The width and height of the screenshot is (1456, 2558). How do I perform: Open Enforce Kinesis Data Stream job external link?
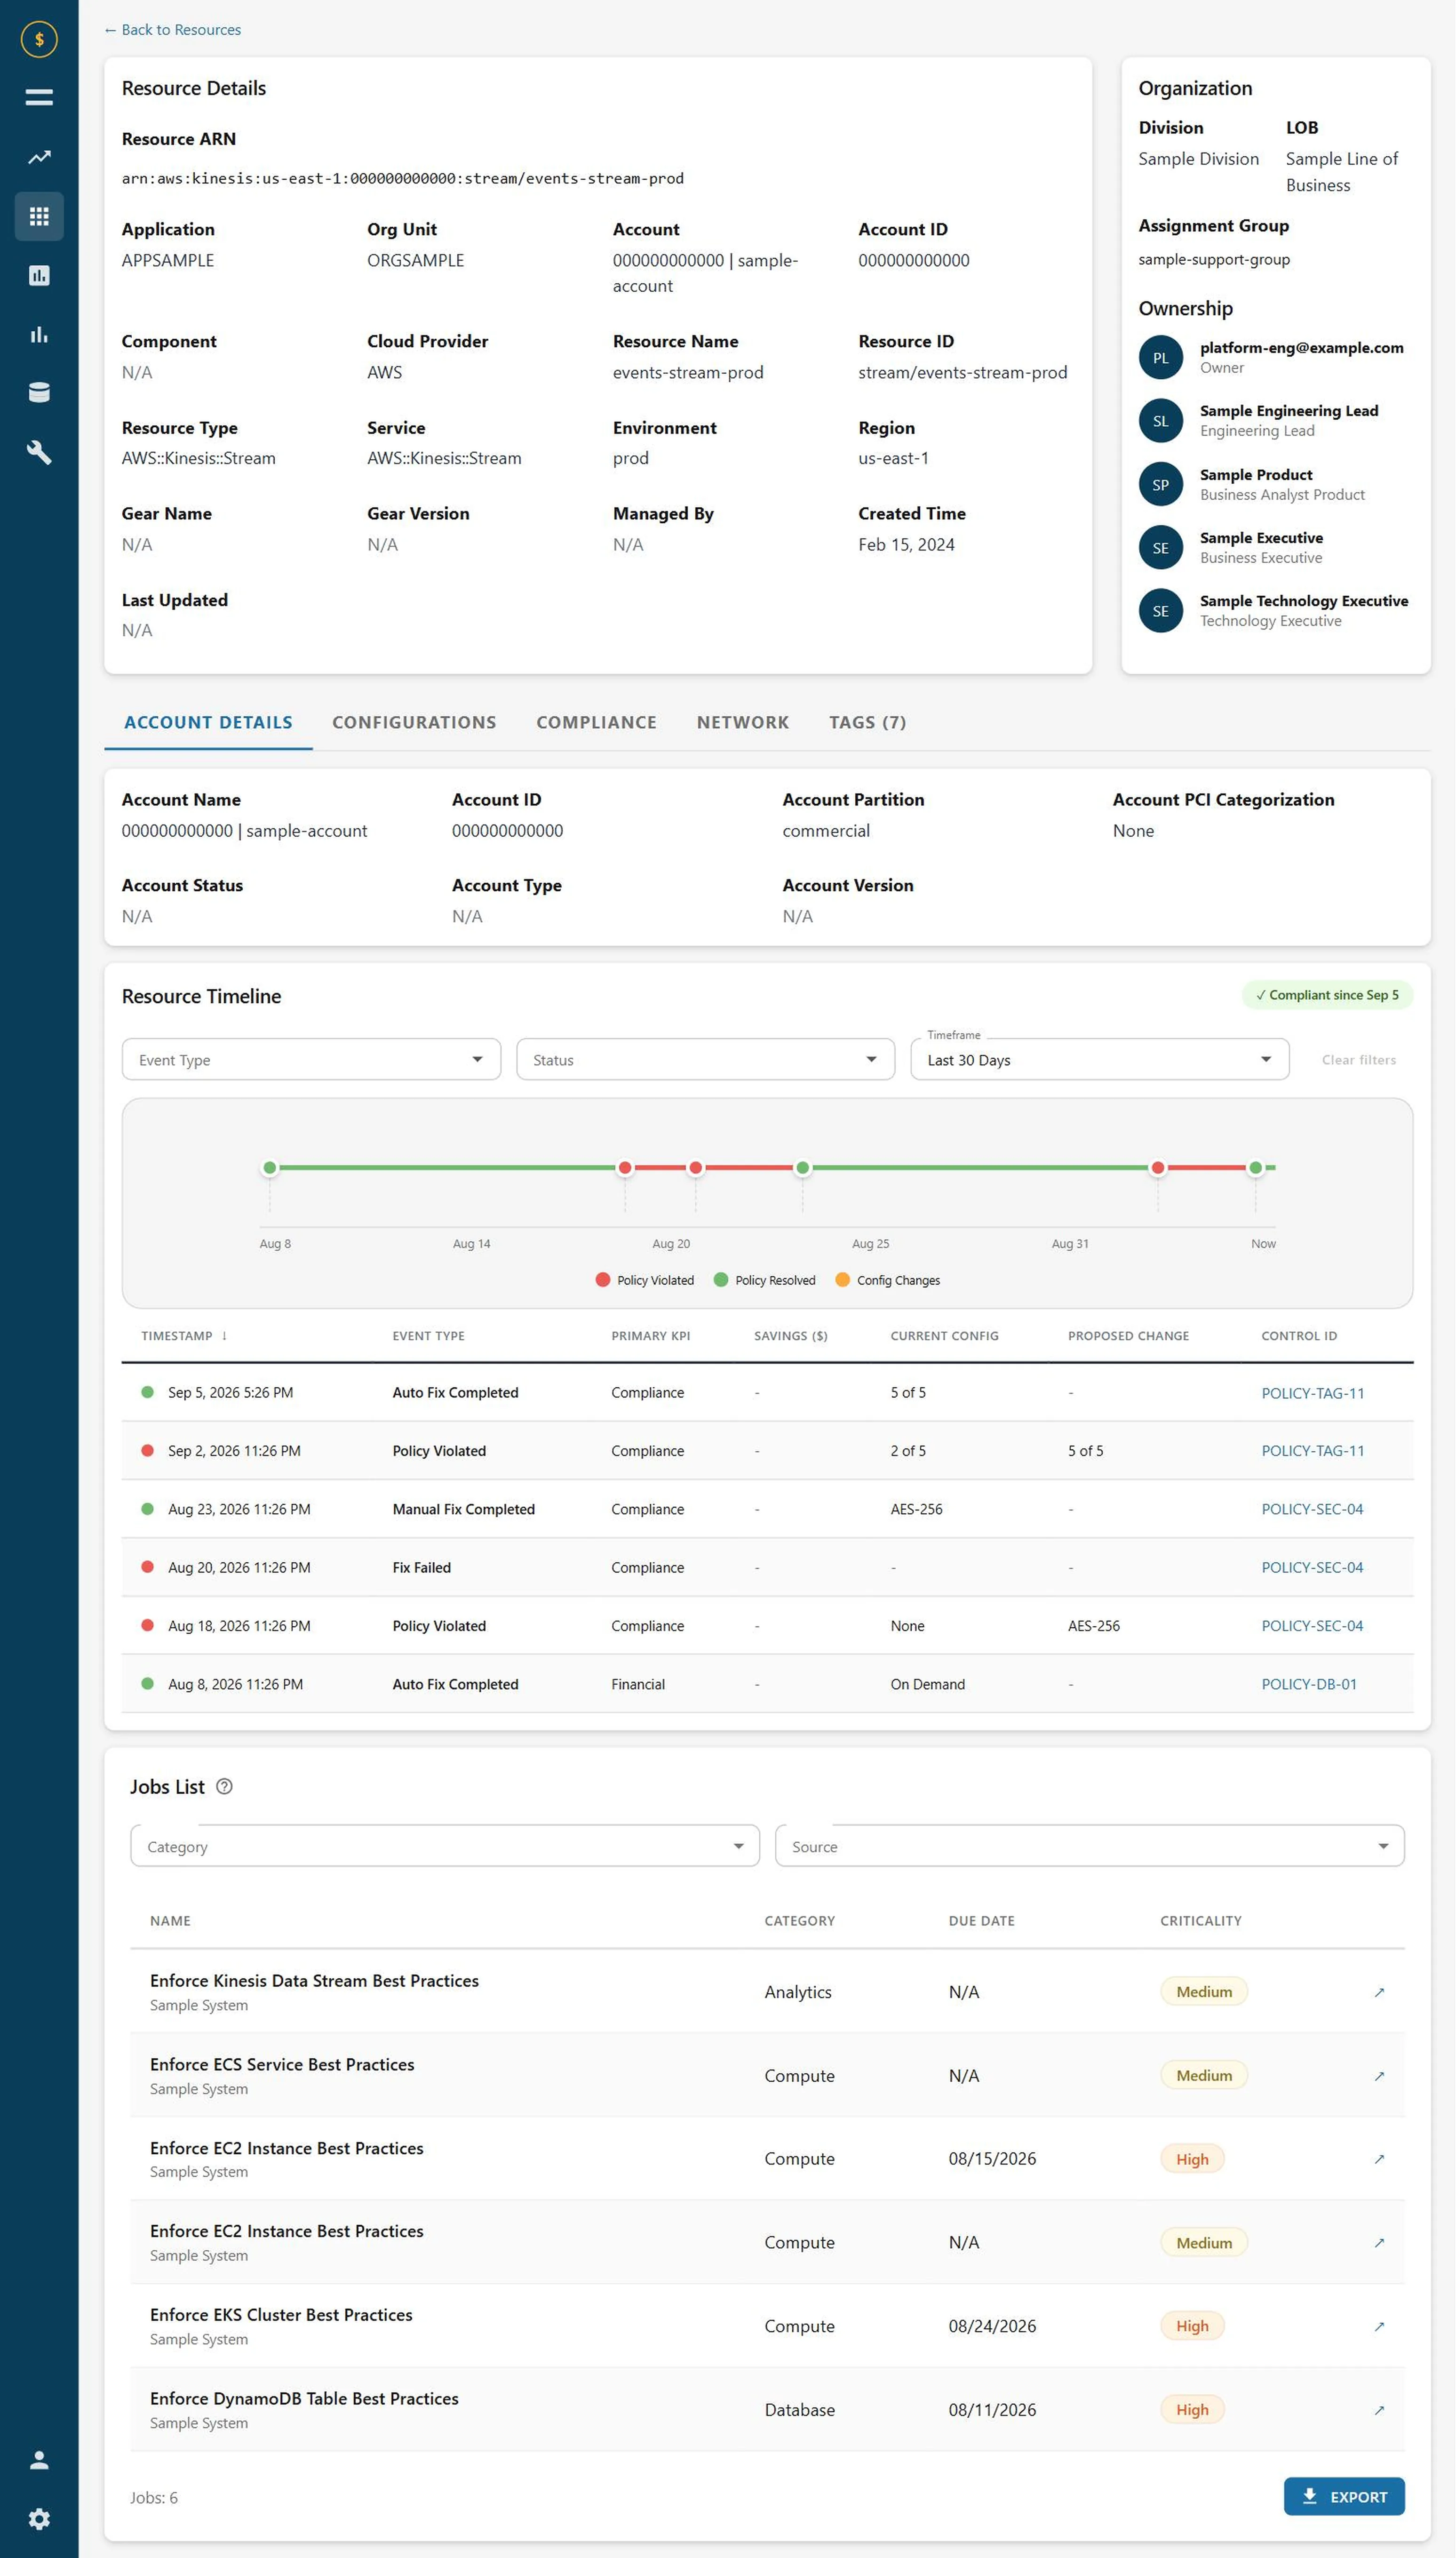pyautogui.click(x=1379, y=1991)
